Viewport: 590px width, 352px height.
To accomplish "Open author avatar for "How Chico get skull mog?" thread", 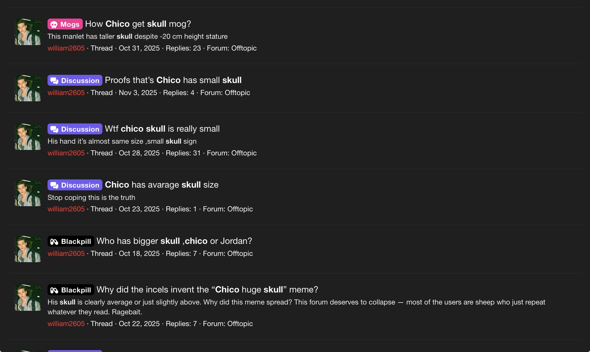I will 28,32.
